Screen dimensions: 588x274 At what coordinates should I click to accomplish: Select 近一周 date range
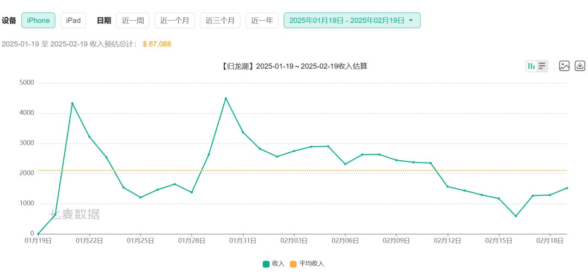coord(133,21)
